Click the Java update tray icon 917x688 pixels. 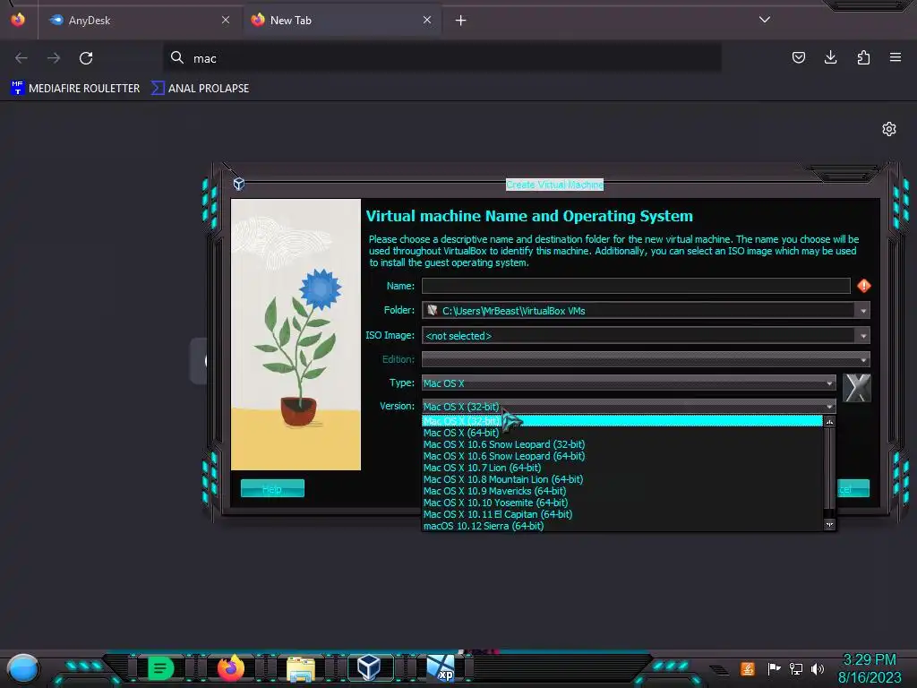[x=747, y=668]
